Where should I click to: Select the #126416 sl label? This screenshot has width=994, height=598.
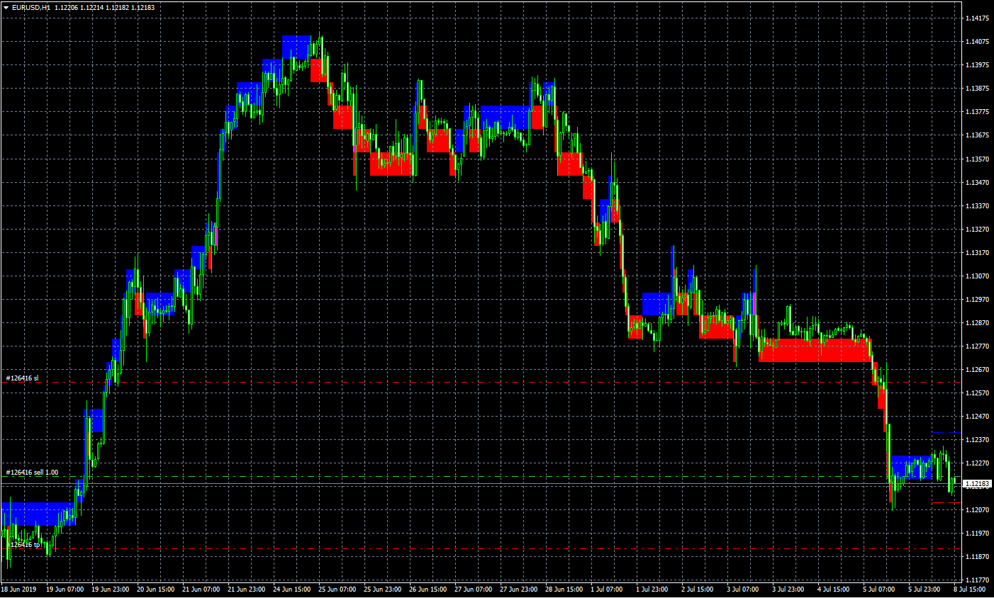[x=23, y=378]
